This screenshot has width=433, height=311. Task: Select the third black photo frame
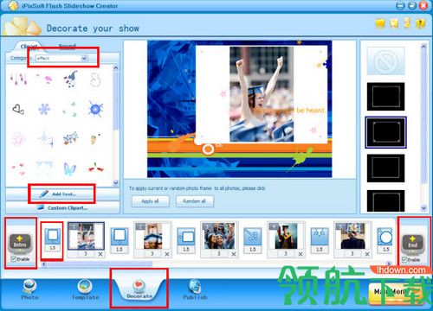coord(385,168)
